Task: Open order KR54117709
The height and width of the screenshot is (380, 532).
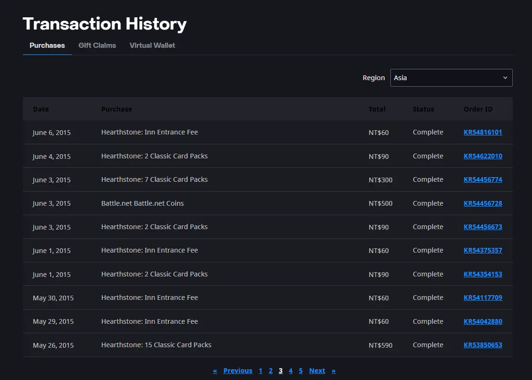Action: 483,297
